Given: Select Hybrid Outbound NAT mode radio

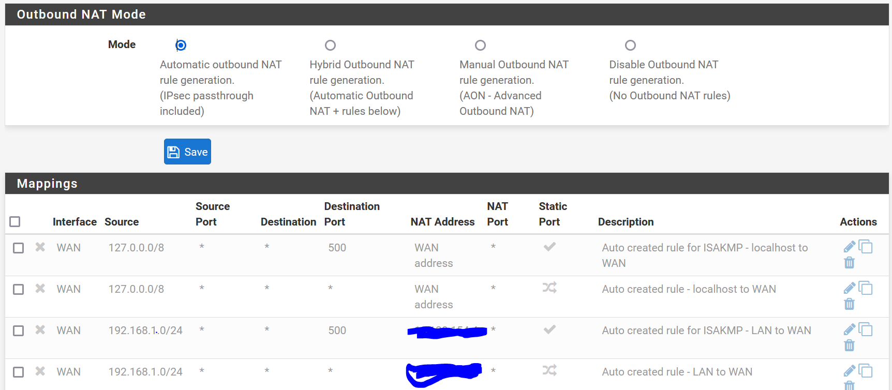Looking at the screenshot, I should point(330,45).
